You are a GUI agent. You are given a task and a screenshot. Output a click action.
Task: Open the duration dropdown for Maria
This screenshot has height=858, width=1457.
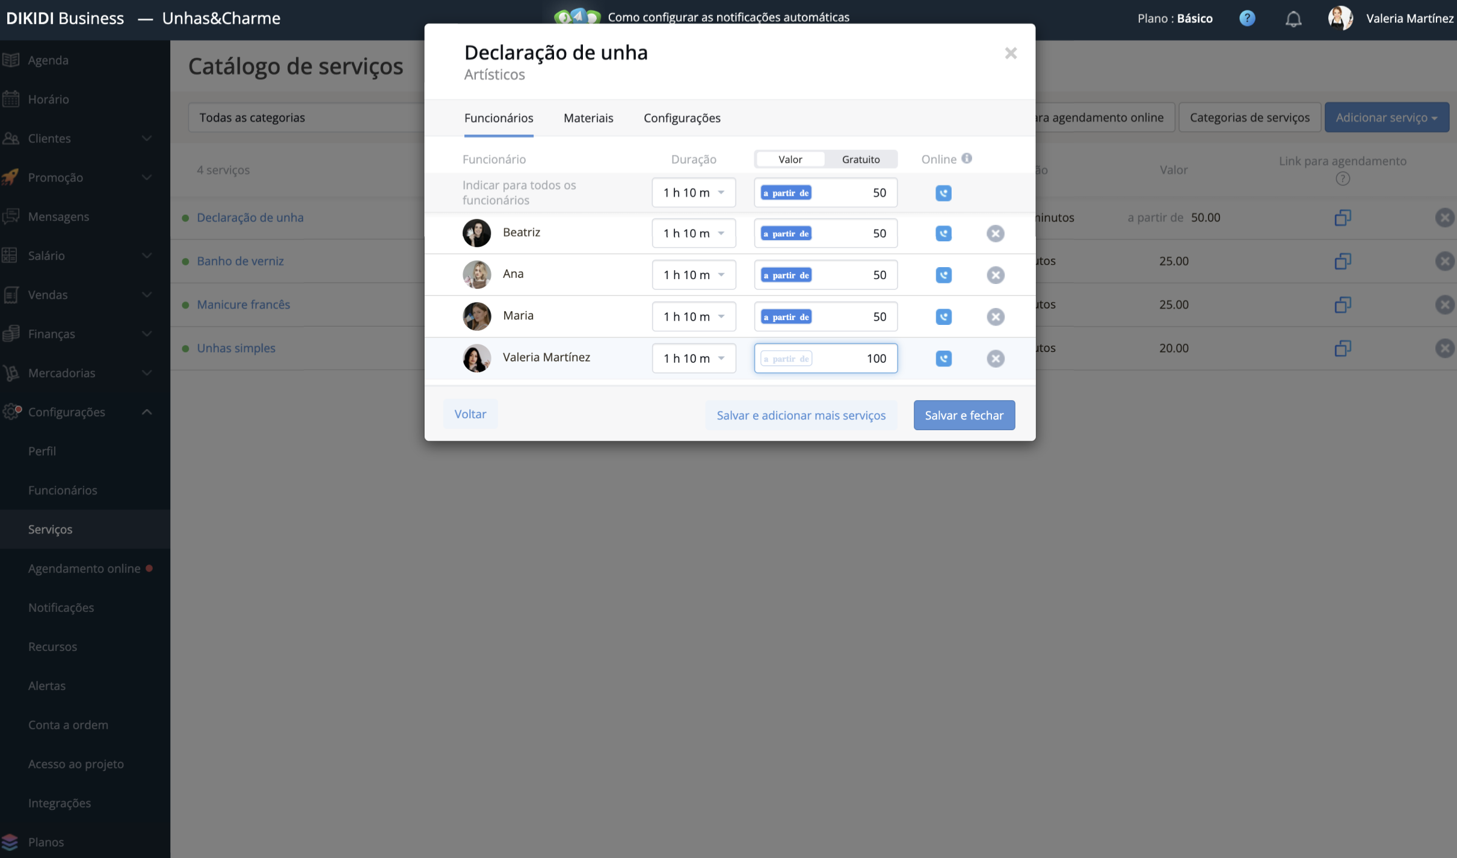[694, 316]
